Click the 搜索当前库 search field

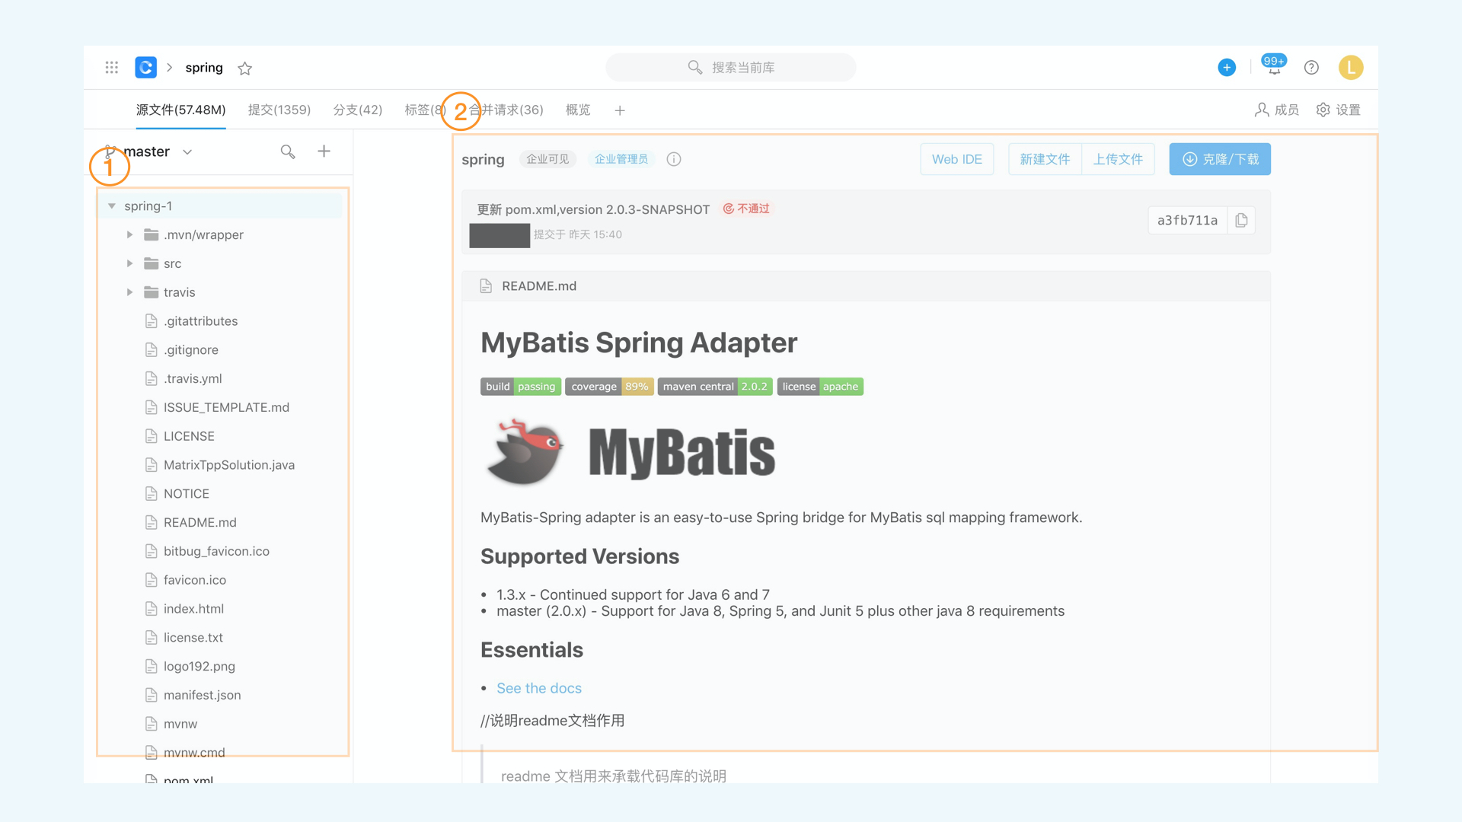click(731, 68)
